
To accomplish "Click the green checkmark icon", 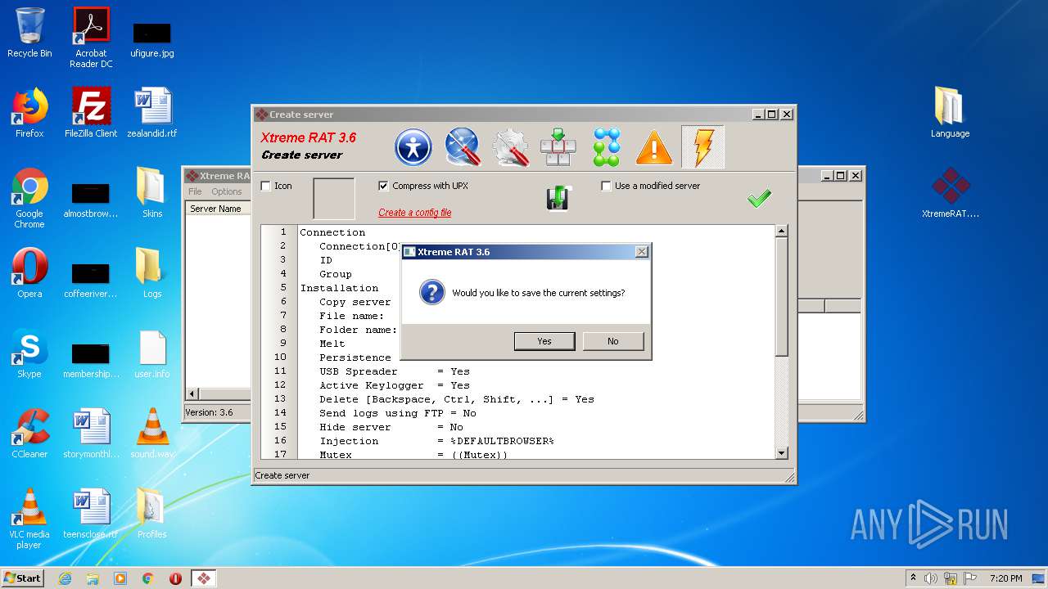I will 759,198.
